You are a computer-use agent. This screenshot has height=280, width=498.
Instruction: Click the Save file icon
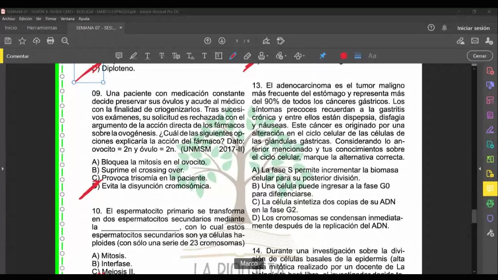(x=8, y=41)
